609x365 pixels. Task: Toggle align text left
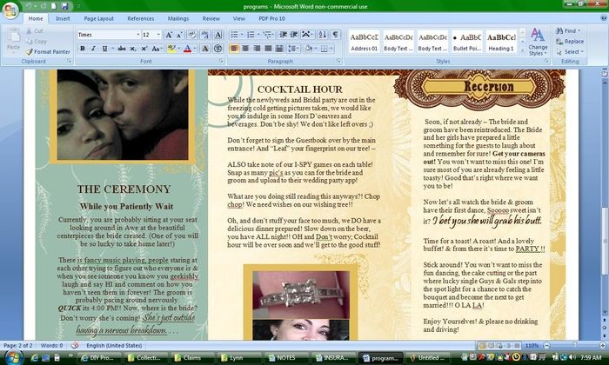[235, 49]
